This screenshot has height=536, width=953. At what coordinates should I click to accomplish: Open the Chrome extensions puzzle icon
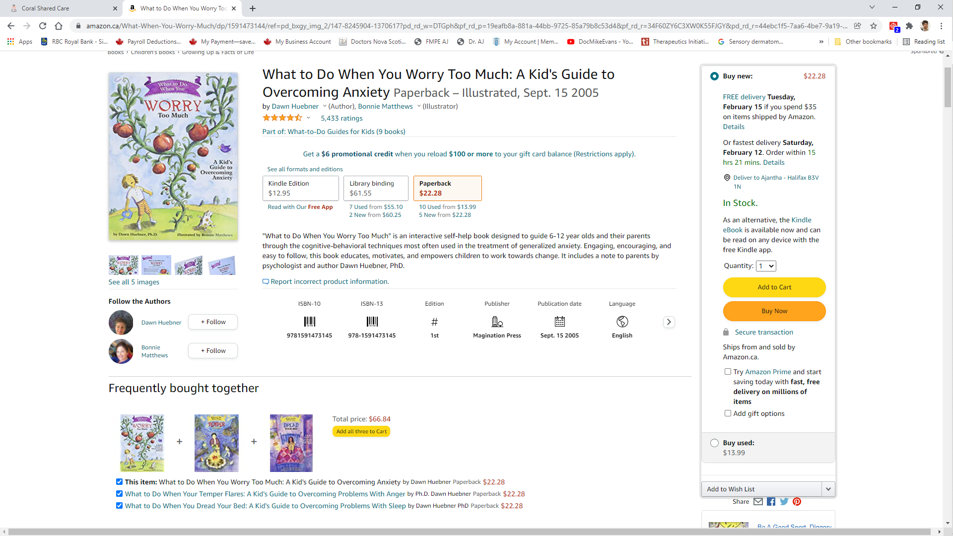tap(909, 26)
